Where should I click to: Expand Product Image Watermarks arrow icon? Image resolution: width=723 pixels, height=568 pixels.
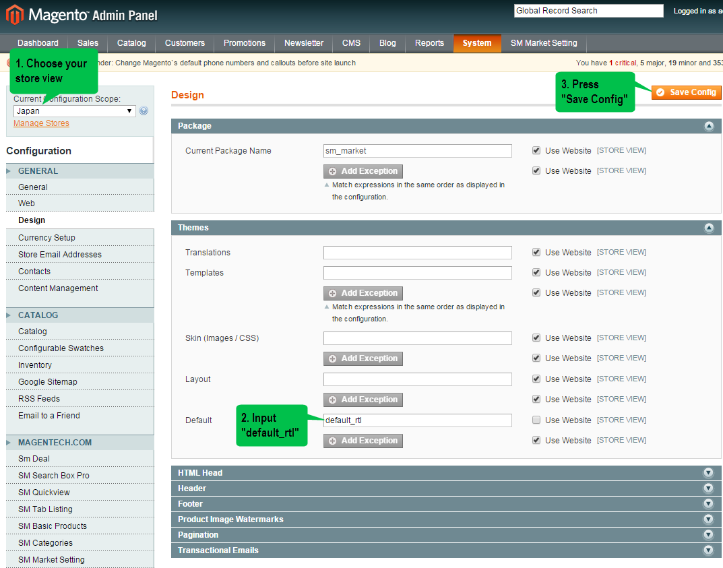[708, 519]
